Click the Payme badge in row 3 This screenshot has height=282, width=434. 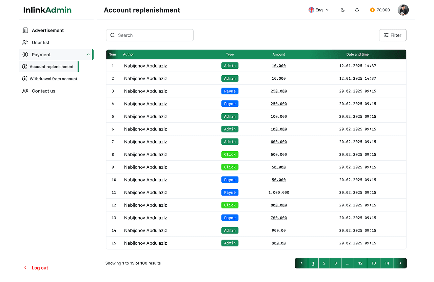(230, 91)
